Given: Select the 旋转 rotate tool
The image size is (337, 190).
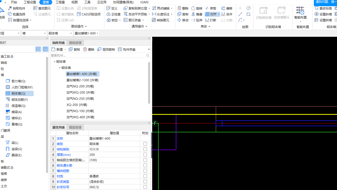Looking at the screenshot, I should pyautogui.click(x=197, y=8).
